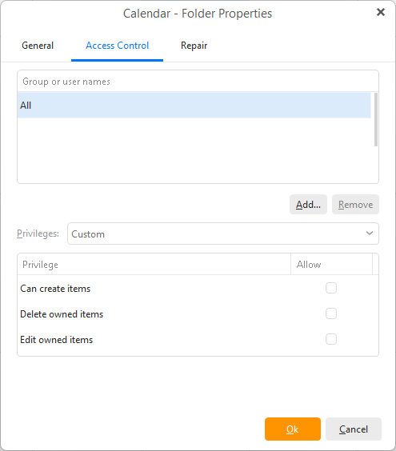Close the Folder Properties dialog with X
Image resolution: width=396 pixels, height=451 pixels.
pyautogui.click(x=381, y=12)
